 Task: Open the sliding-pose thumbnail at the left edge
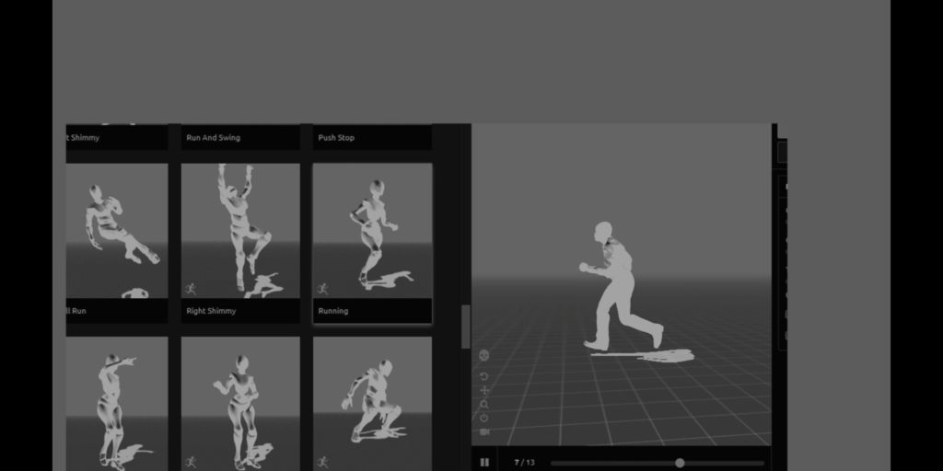tap(117, 230)
